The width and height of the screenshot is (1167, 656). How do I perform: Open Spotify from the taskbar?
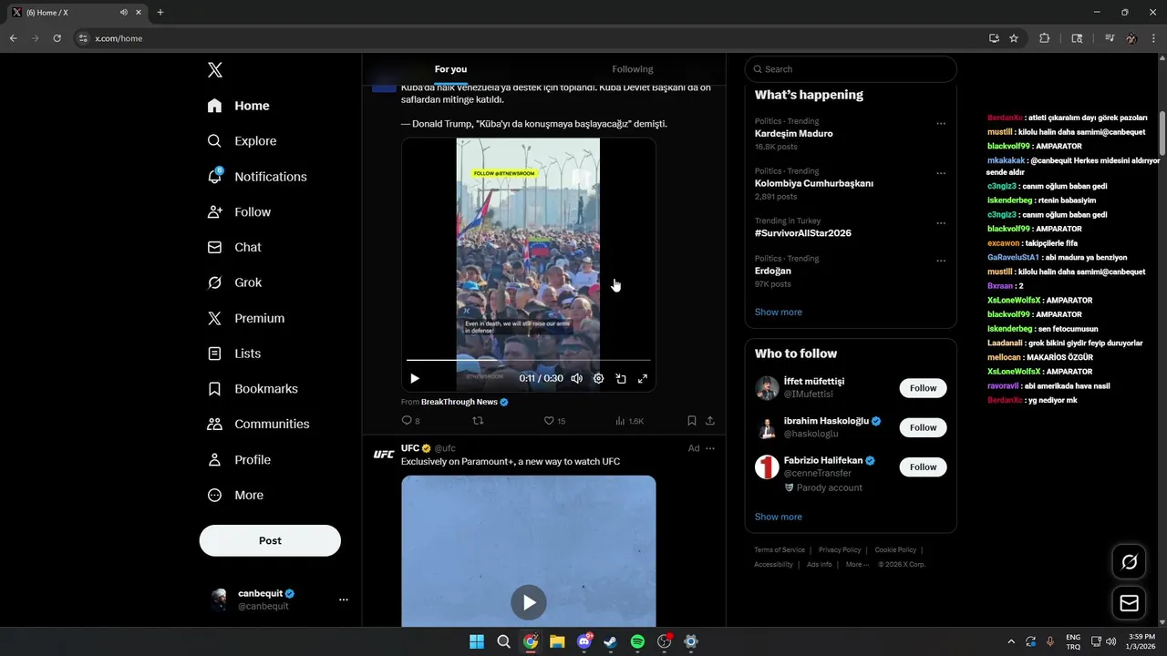pyautogui.click(x=637, y=641)
